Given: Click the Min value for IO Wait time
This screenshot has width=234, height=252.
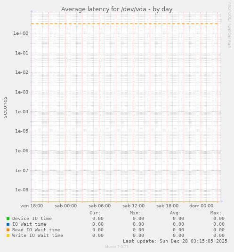Looking at the screenshot, I should click(138, 224).
